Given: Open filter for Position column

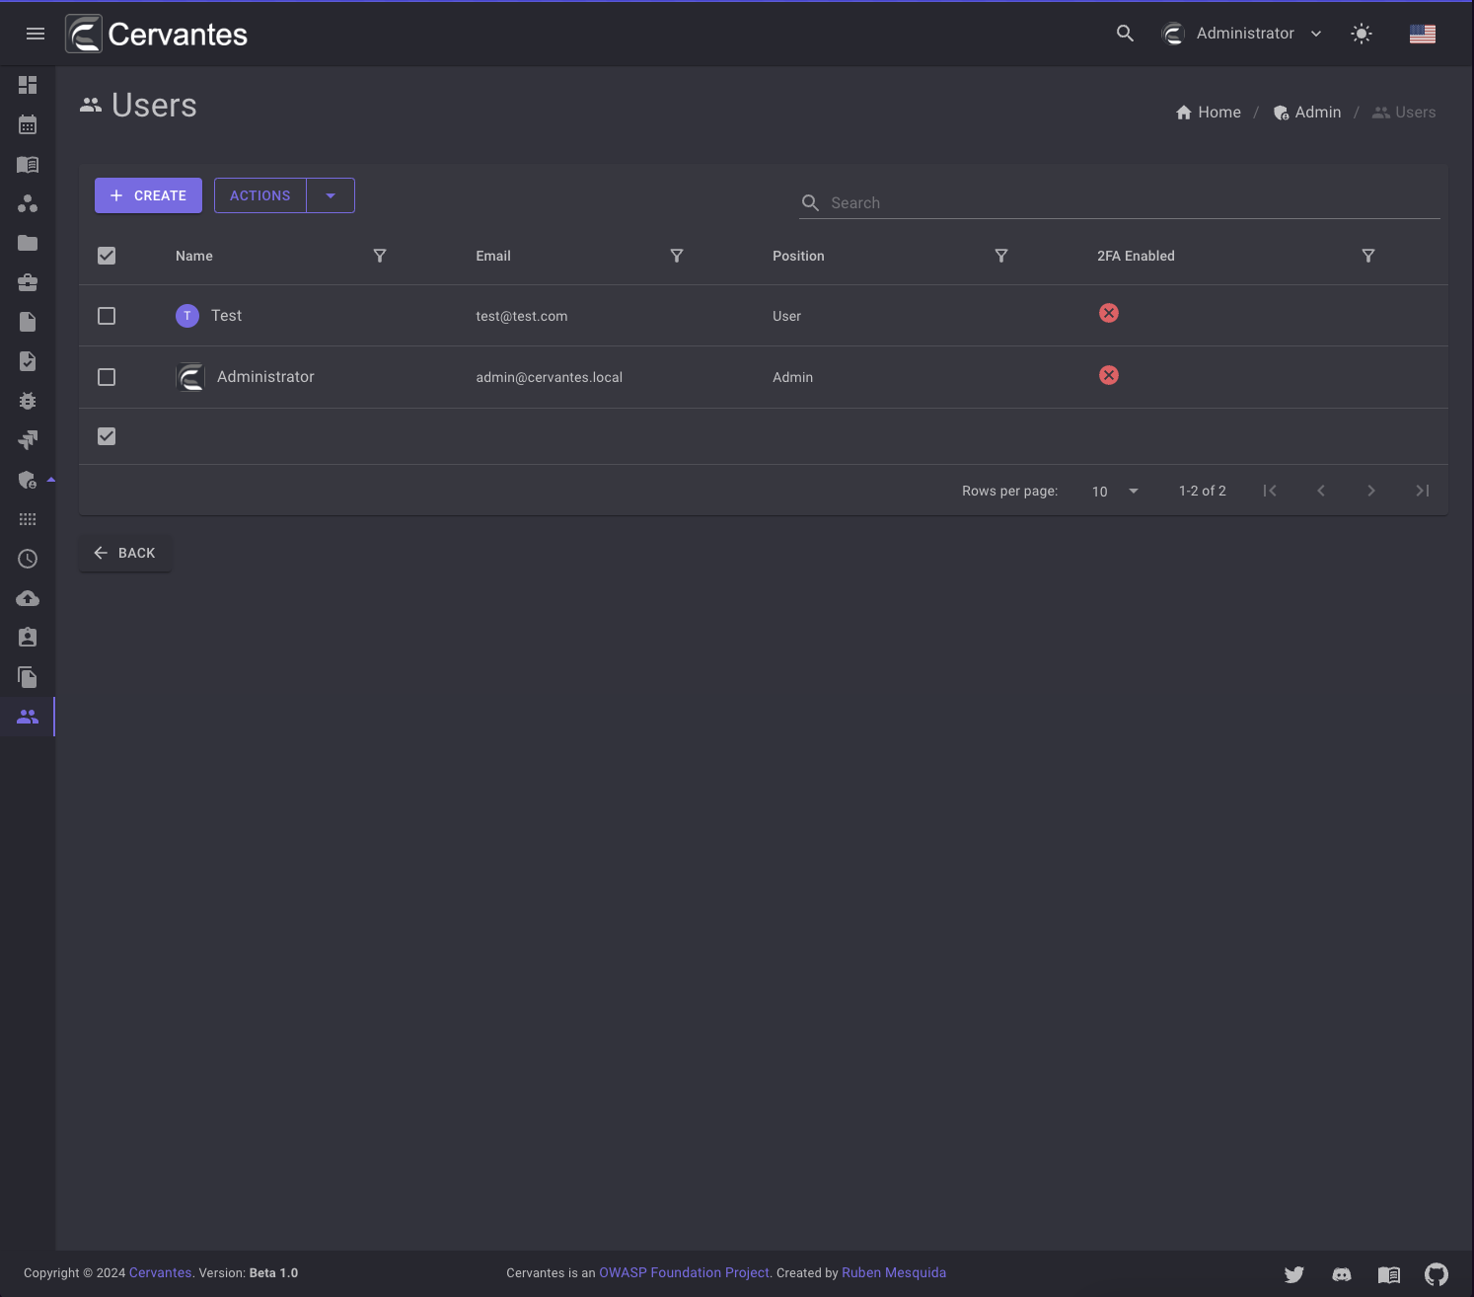Looking at the screenshot, I should (1001, 256).
